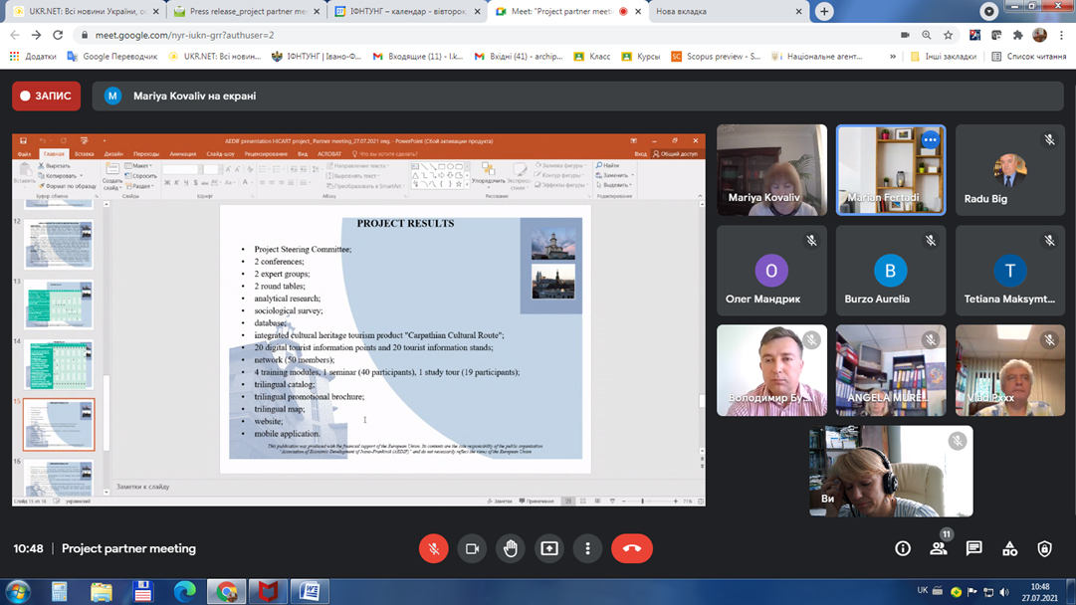This screenshot has height=605, width=1076.
Task: Turn off the camera
Action: click(x=472, y=548)
